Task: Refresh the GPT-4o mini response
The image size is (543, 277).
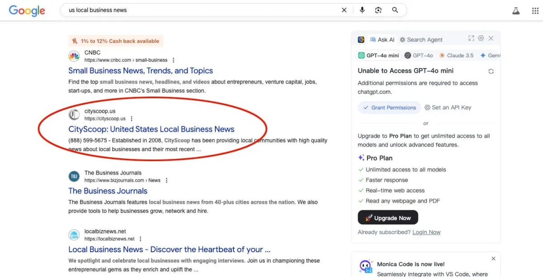Action: tap(491, 71)
